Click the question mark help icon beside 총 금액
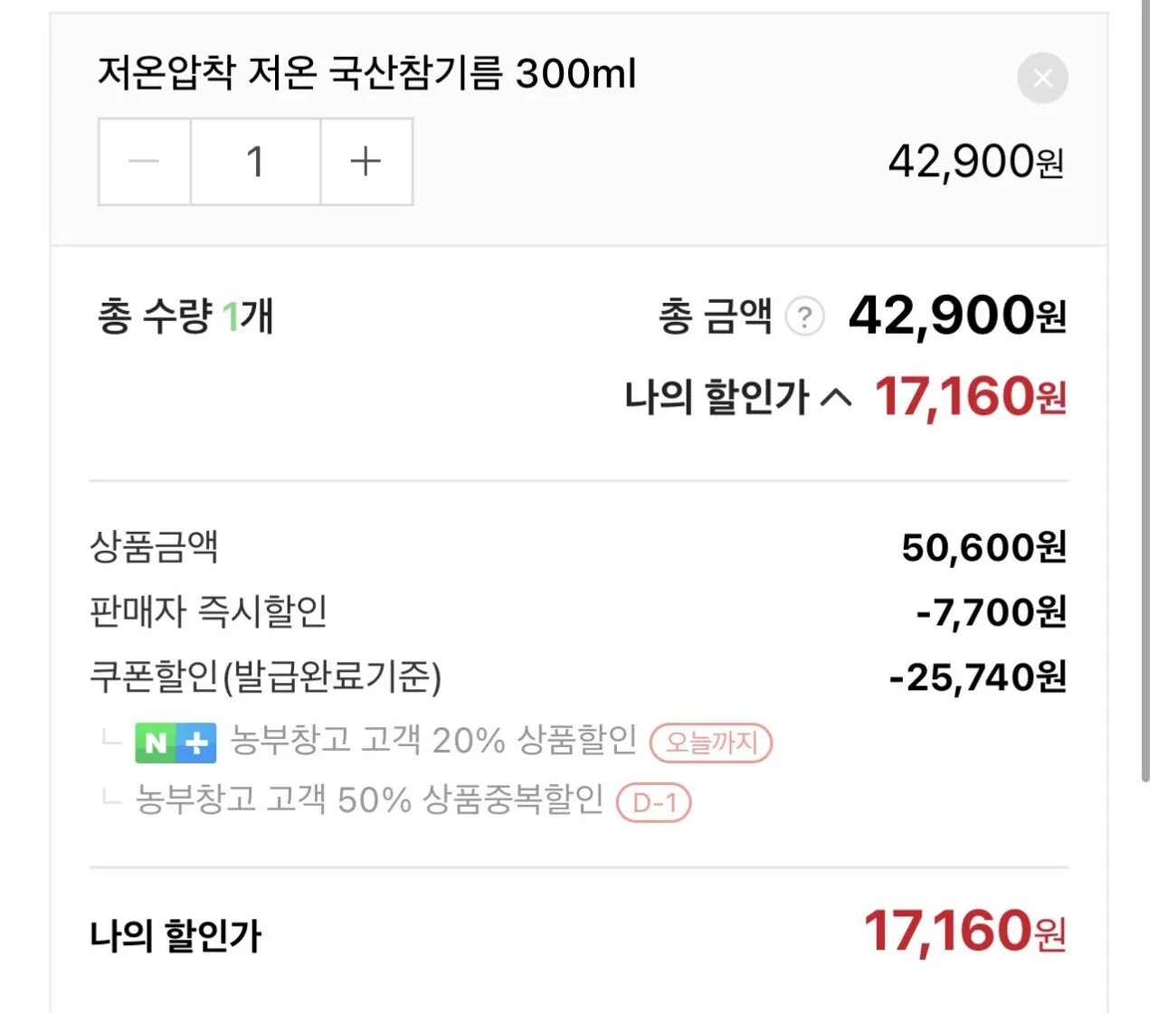Screen dimensions: 1158x1013 [x=804, y=317]
